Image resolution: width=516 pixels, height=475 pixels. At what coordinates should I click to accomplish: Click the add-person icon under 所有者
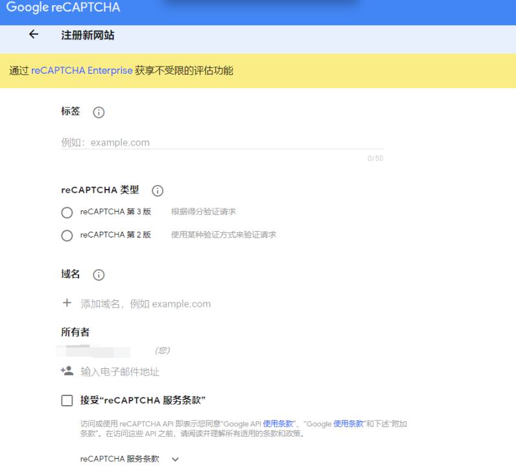(67, 371)
